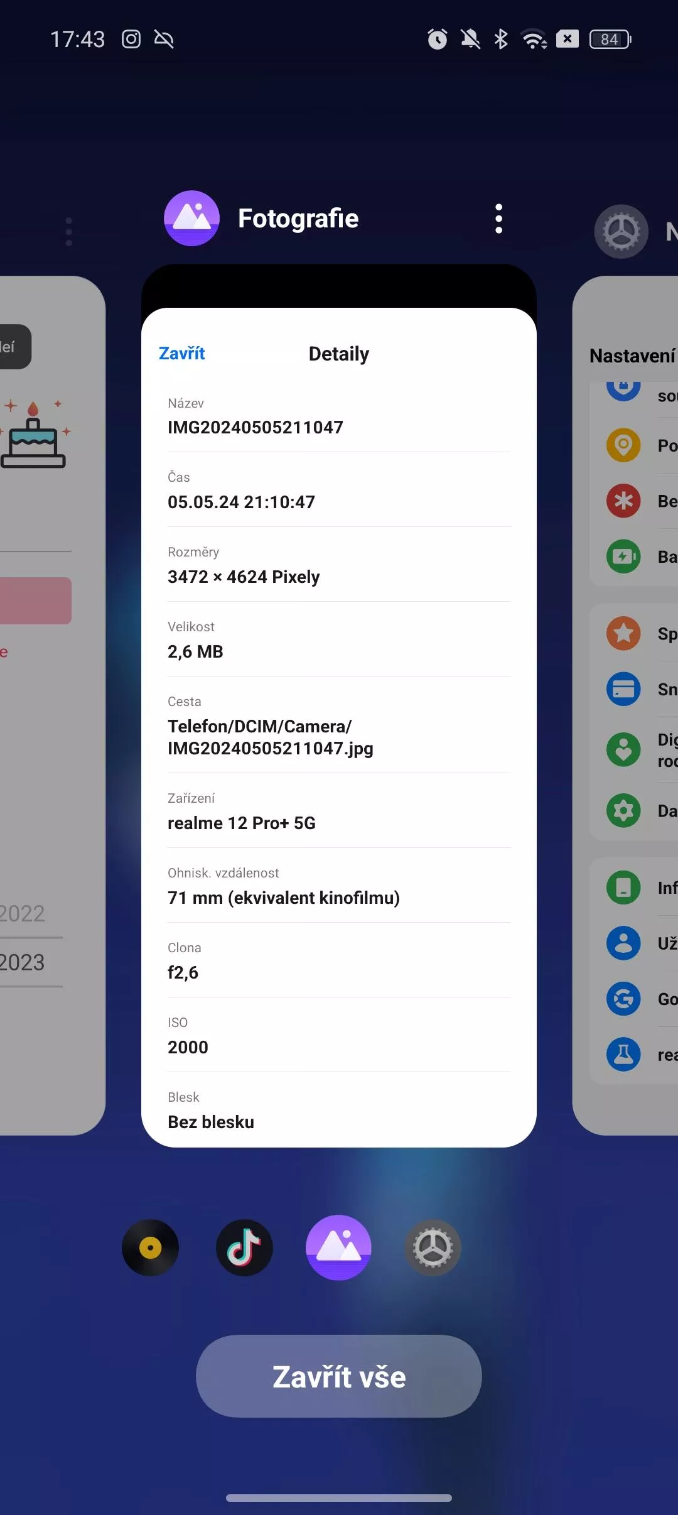Screen dimensions: 678x1515
Task: Tap the vinyl record music app icon
Action: pyautogui.click(x=150, y=1247)
